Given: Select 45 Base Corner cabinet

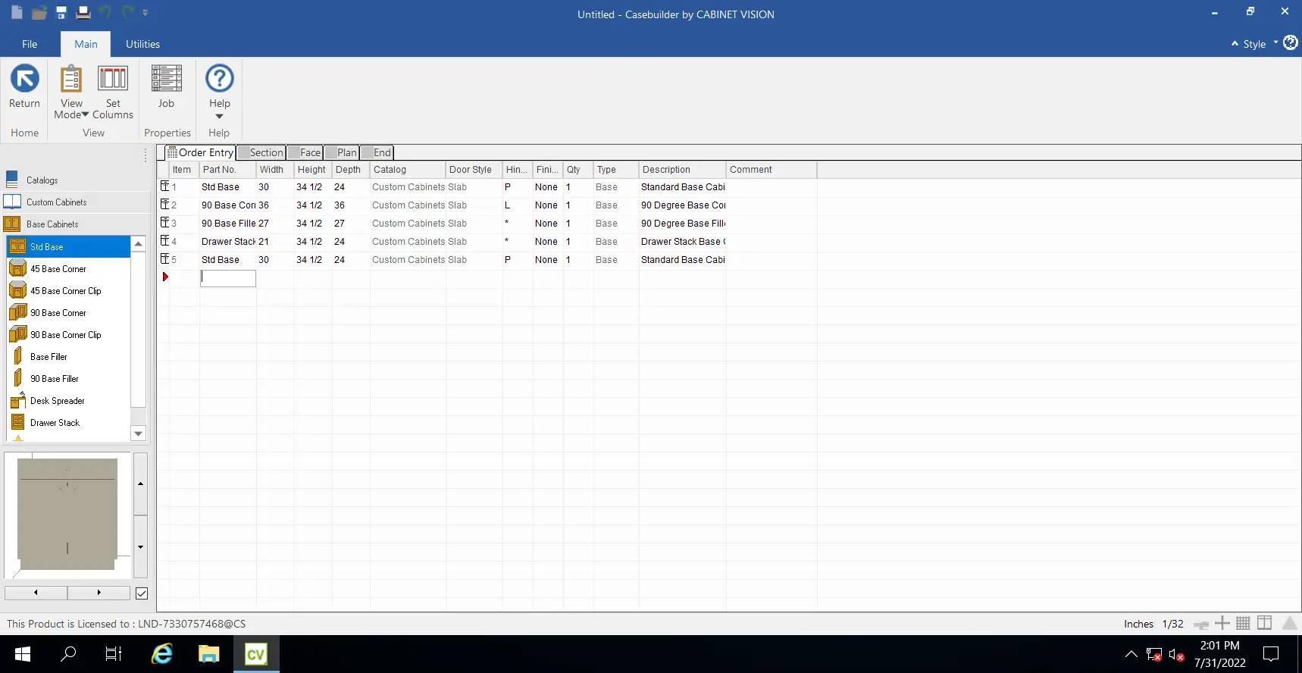Looking at the screenshot, I should (x=69, y=269).
